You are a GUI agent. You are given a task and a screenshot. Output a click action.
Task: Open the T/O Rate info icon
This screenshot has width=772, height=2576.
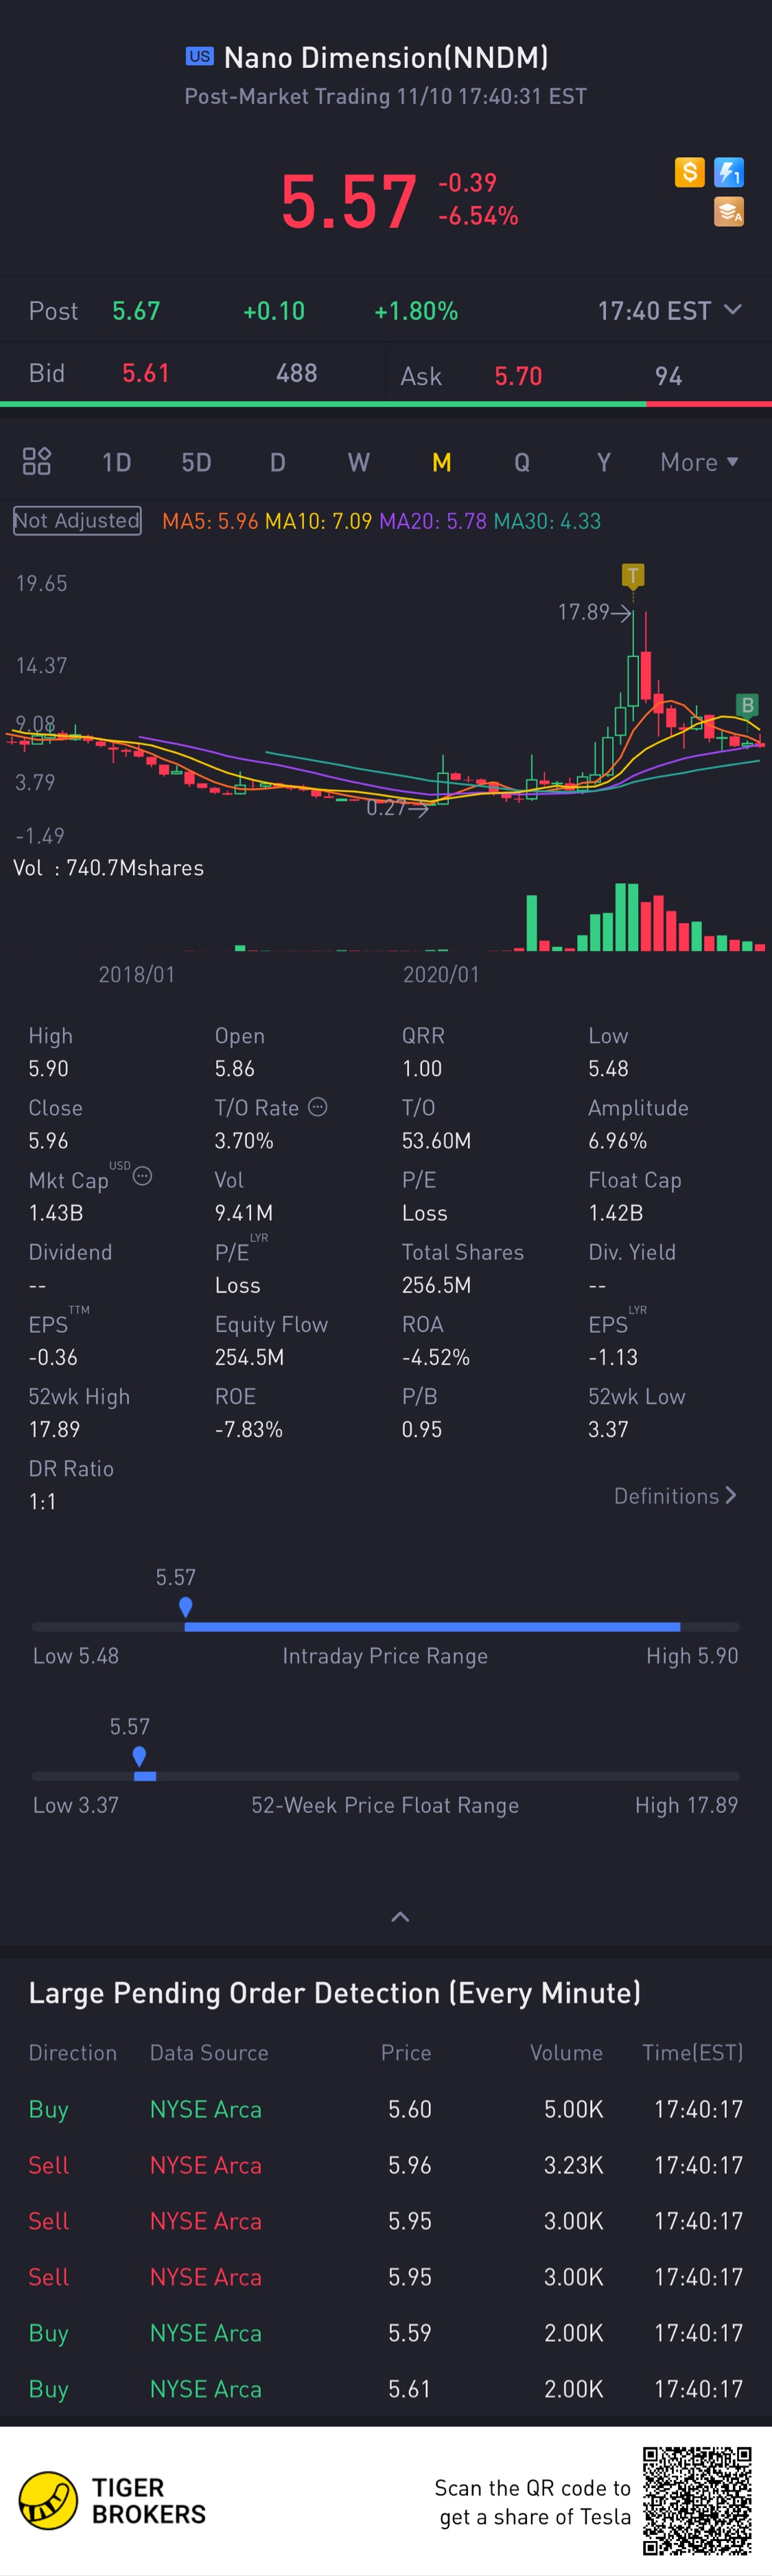(x=318, y=1106)
